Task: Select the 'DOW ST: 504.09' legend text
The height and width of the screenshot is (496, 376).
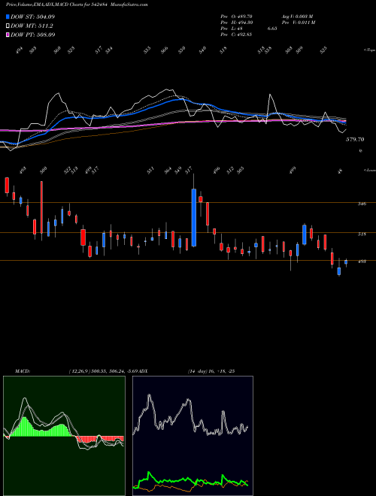Action: pos(32,17)
